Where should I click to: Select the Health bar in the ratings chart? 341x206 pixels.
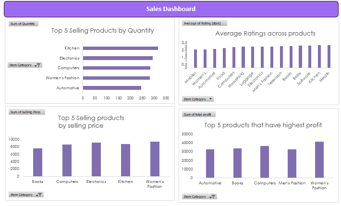(329, 56)
